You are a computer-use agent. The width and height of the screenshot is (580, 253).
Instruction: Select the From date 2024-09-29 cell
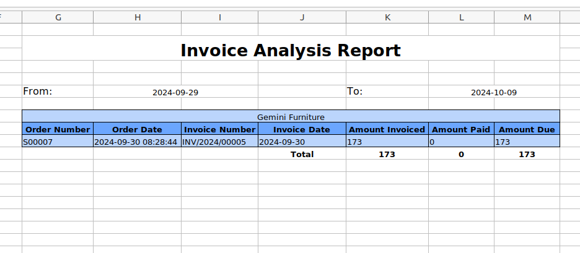175,92
